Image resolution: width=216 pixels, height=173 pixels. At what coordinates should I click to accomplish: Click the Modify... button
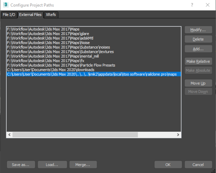pyautogui.click(x=198, y=30)
